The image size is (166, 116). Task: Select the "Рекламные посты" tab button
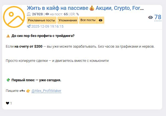point(41,20)
